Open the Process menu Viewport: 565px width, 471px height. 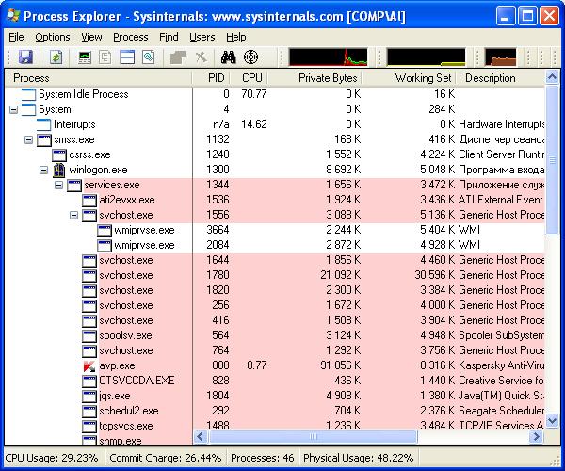[131, 37]
